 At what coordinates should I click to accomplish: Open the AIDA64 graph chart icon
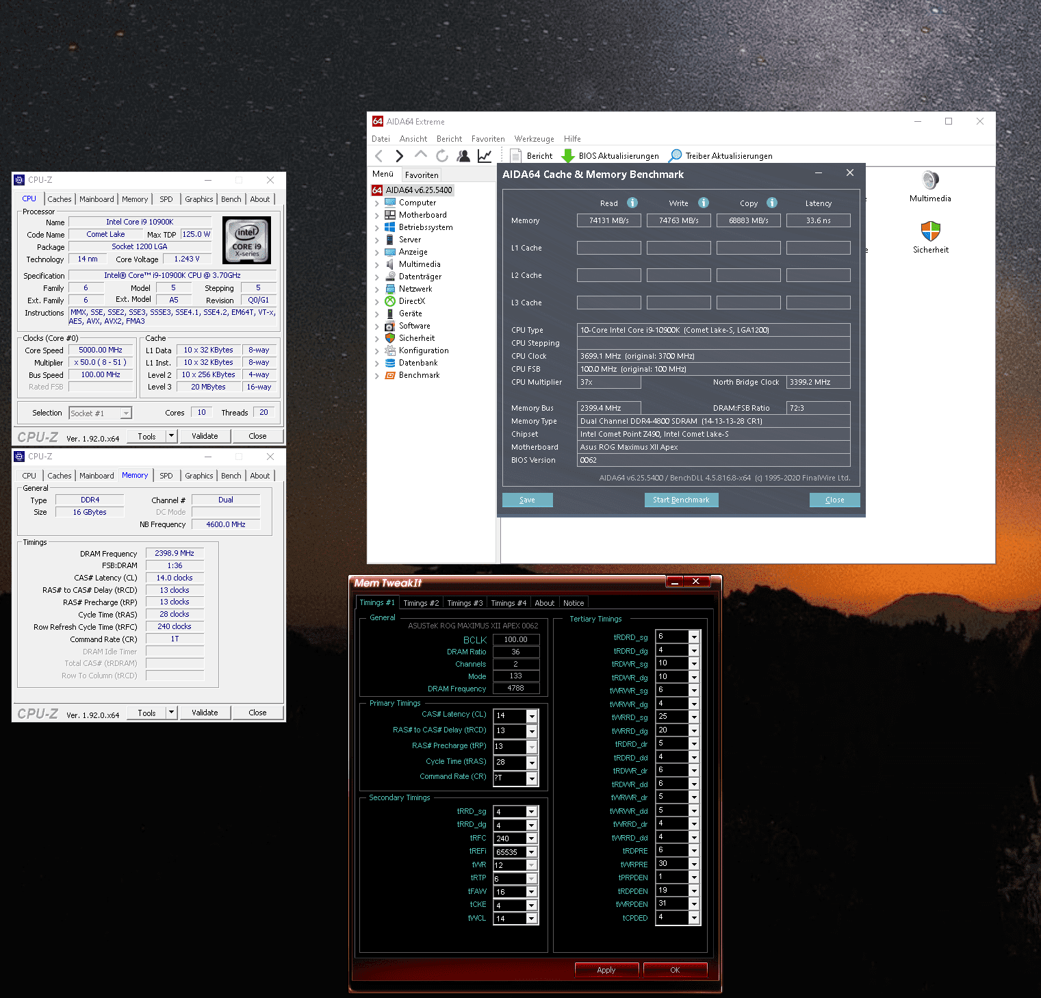(485, 156)
